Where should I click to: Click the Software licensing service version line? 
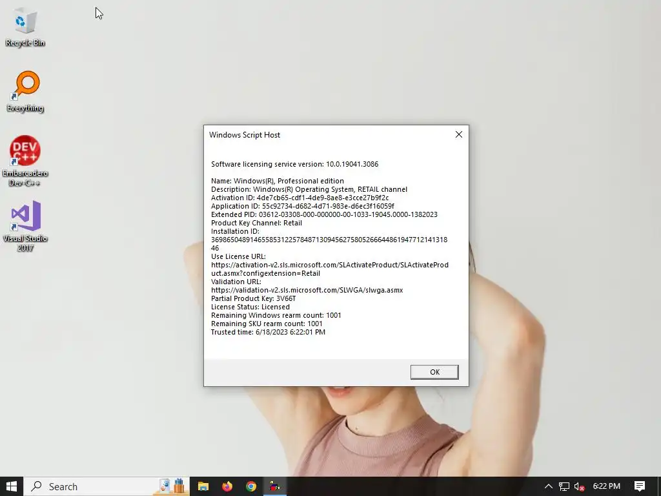point(294,164)
